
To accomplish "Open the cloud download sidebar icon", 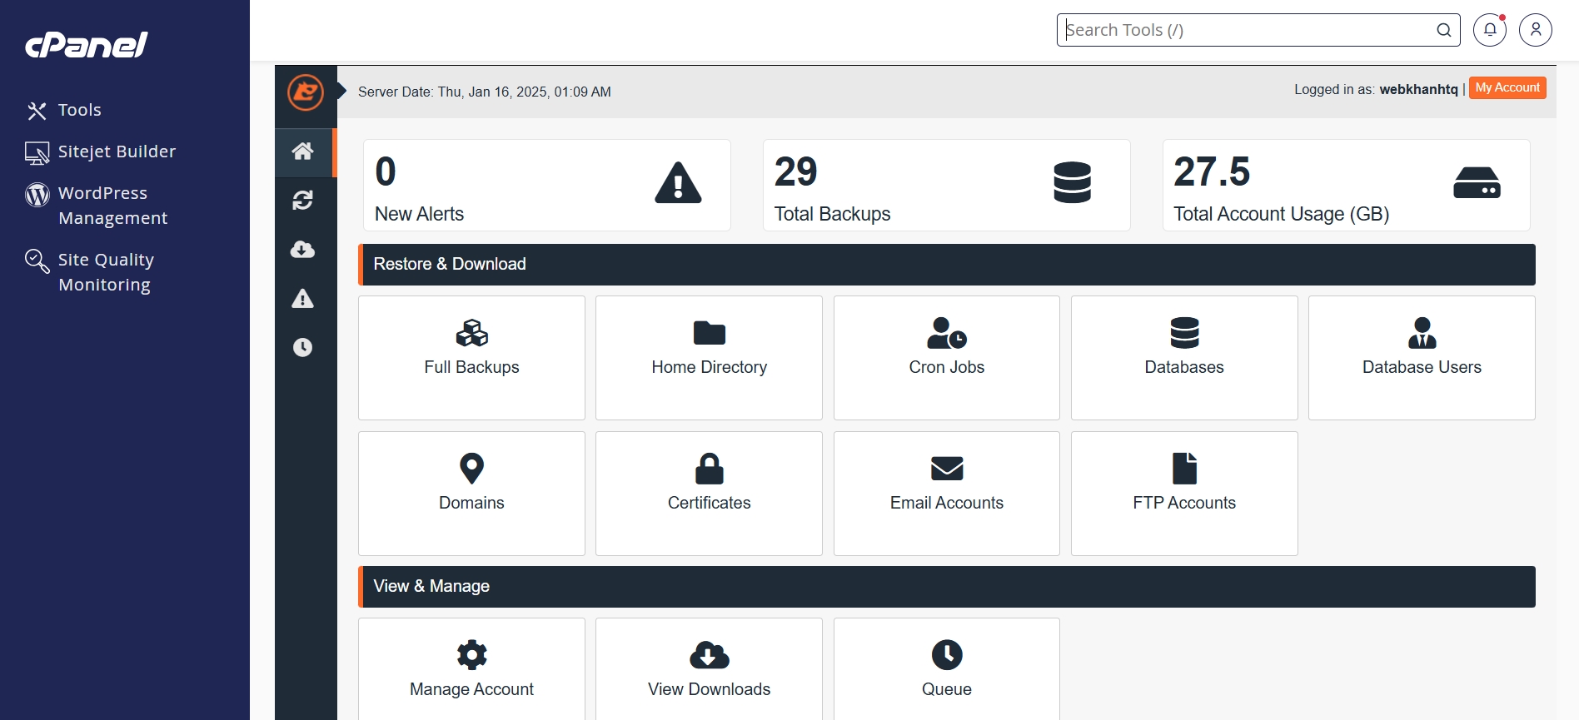I will pyautogui.click(x=303, y=250).
